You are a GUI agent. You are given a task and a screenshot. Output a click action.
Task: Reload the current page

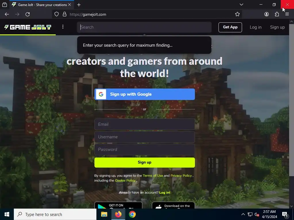click(x=28, y=14)
